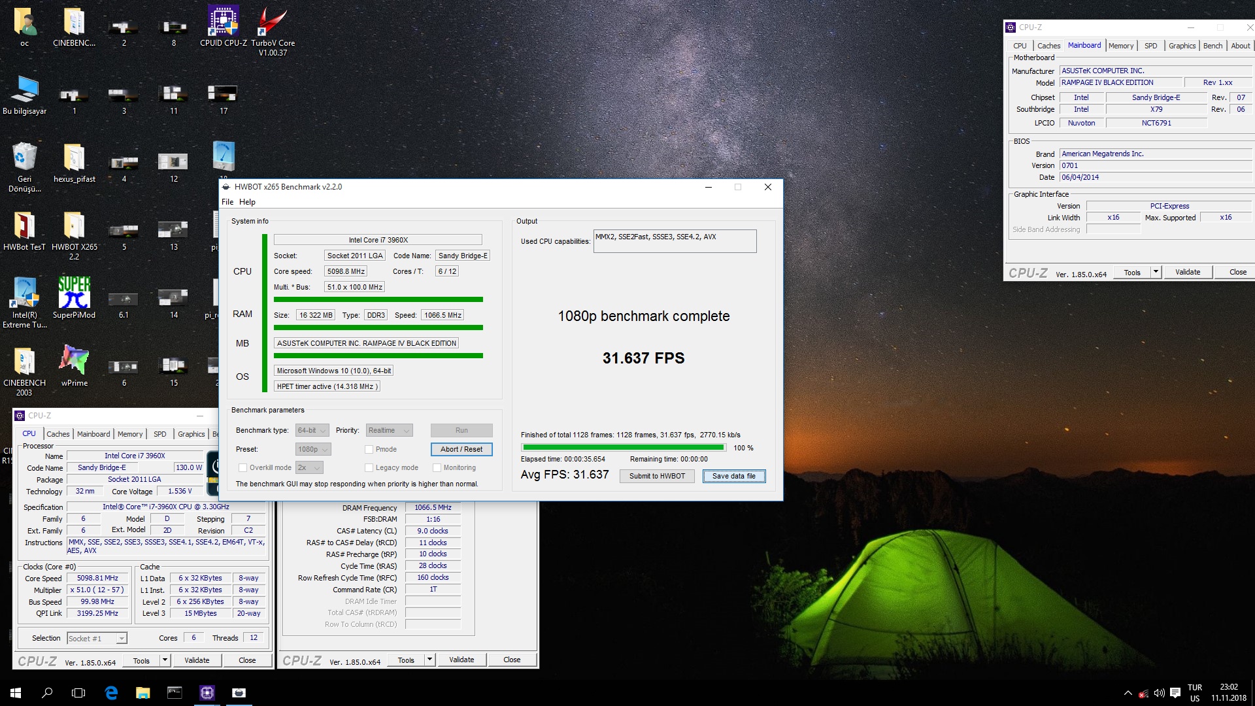Image resolution: width=1255 pixels, height=706 pixels.
Task: Open desktop screenshot file named 15
Action: pos(173,371)
